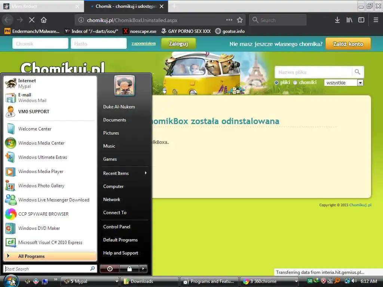Launch Windows Media Player
Viewport: 383px width, 287px height.
(x=50, y=171)
